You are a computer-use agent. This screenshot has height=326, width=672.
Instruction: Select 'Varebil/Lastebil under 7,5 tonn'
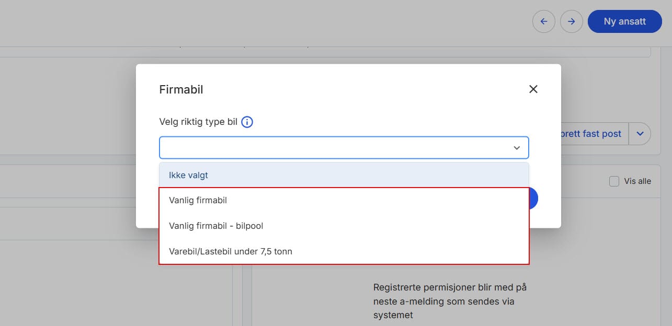(344, 251)
